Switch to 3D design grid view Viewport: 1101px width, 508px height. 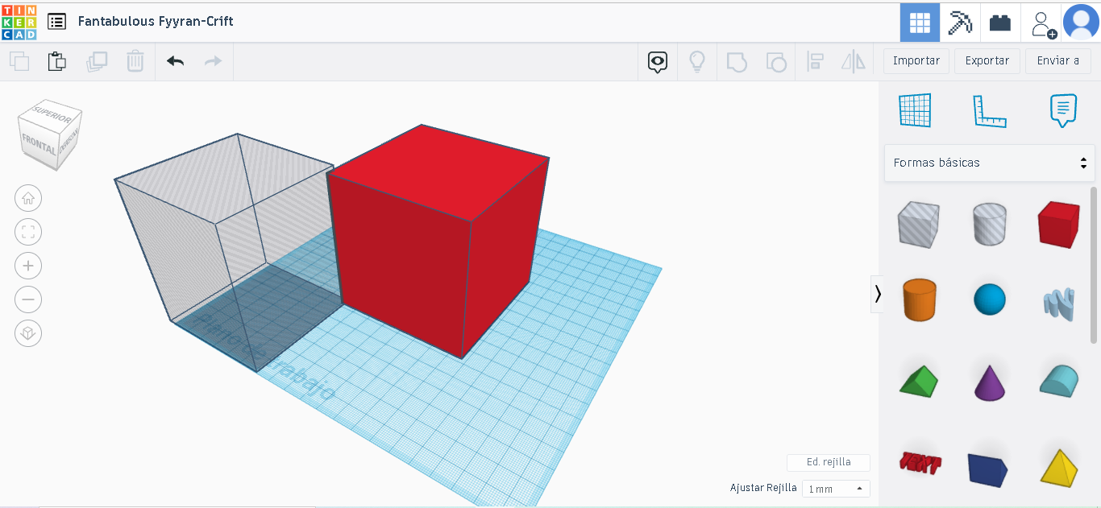pos(920,23)
